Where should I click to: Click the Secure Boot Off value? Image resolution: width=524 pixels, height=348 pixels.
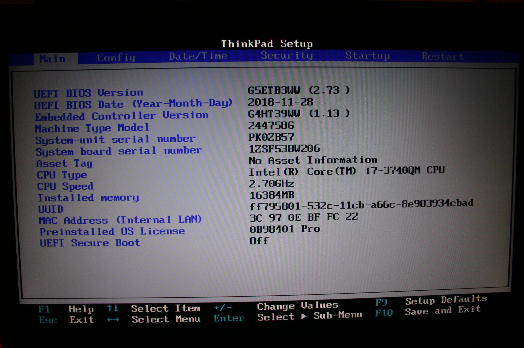(x=259, y=241)
